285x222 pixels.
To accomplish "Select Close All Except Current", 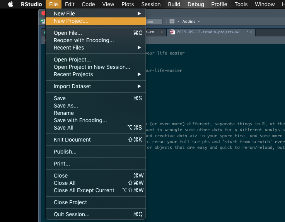I will [x=96, y=190].
